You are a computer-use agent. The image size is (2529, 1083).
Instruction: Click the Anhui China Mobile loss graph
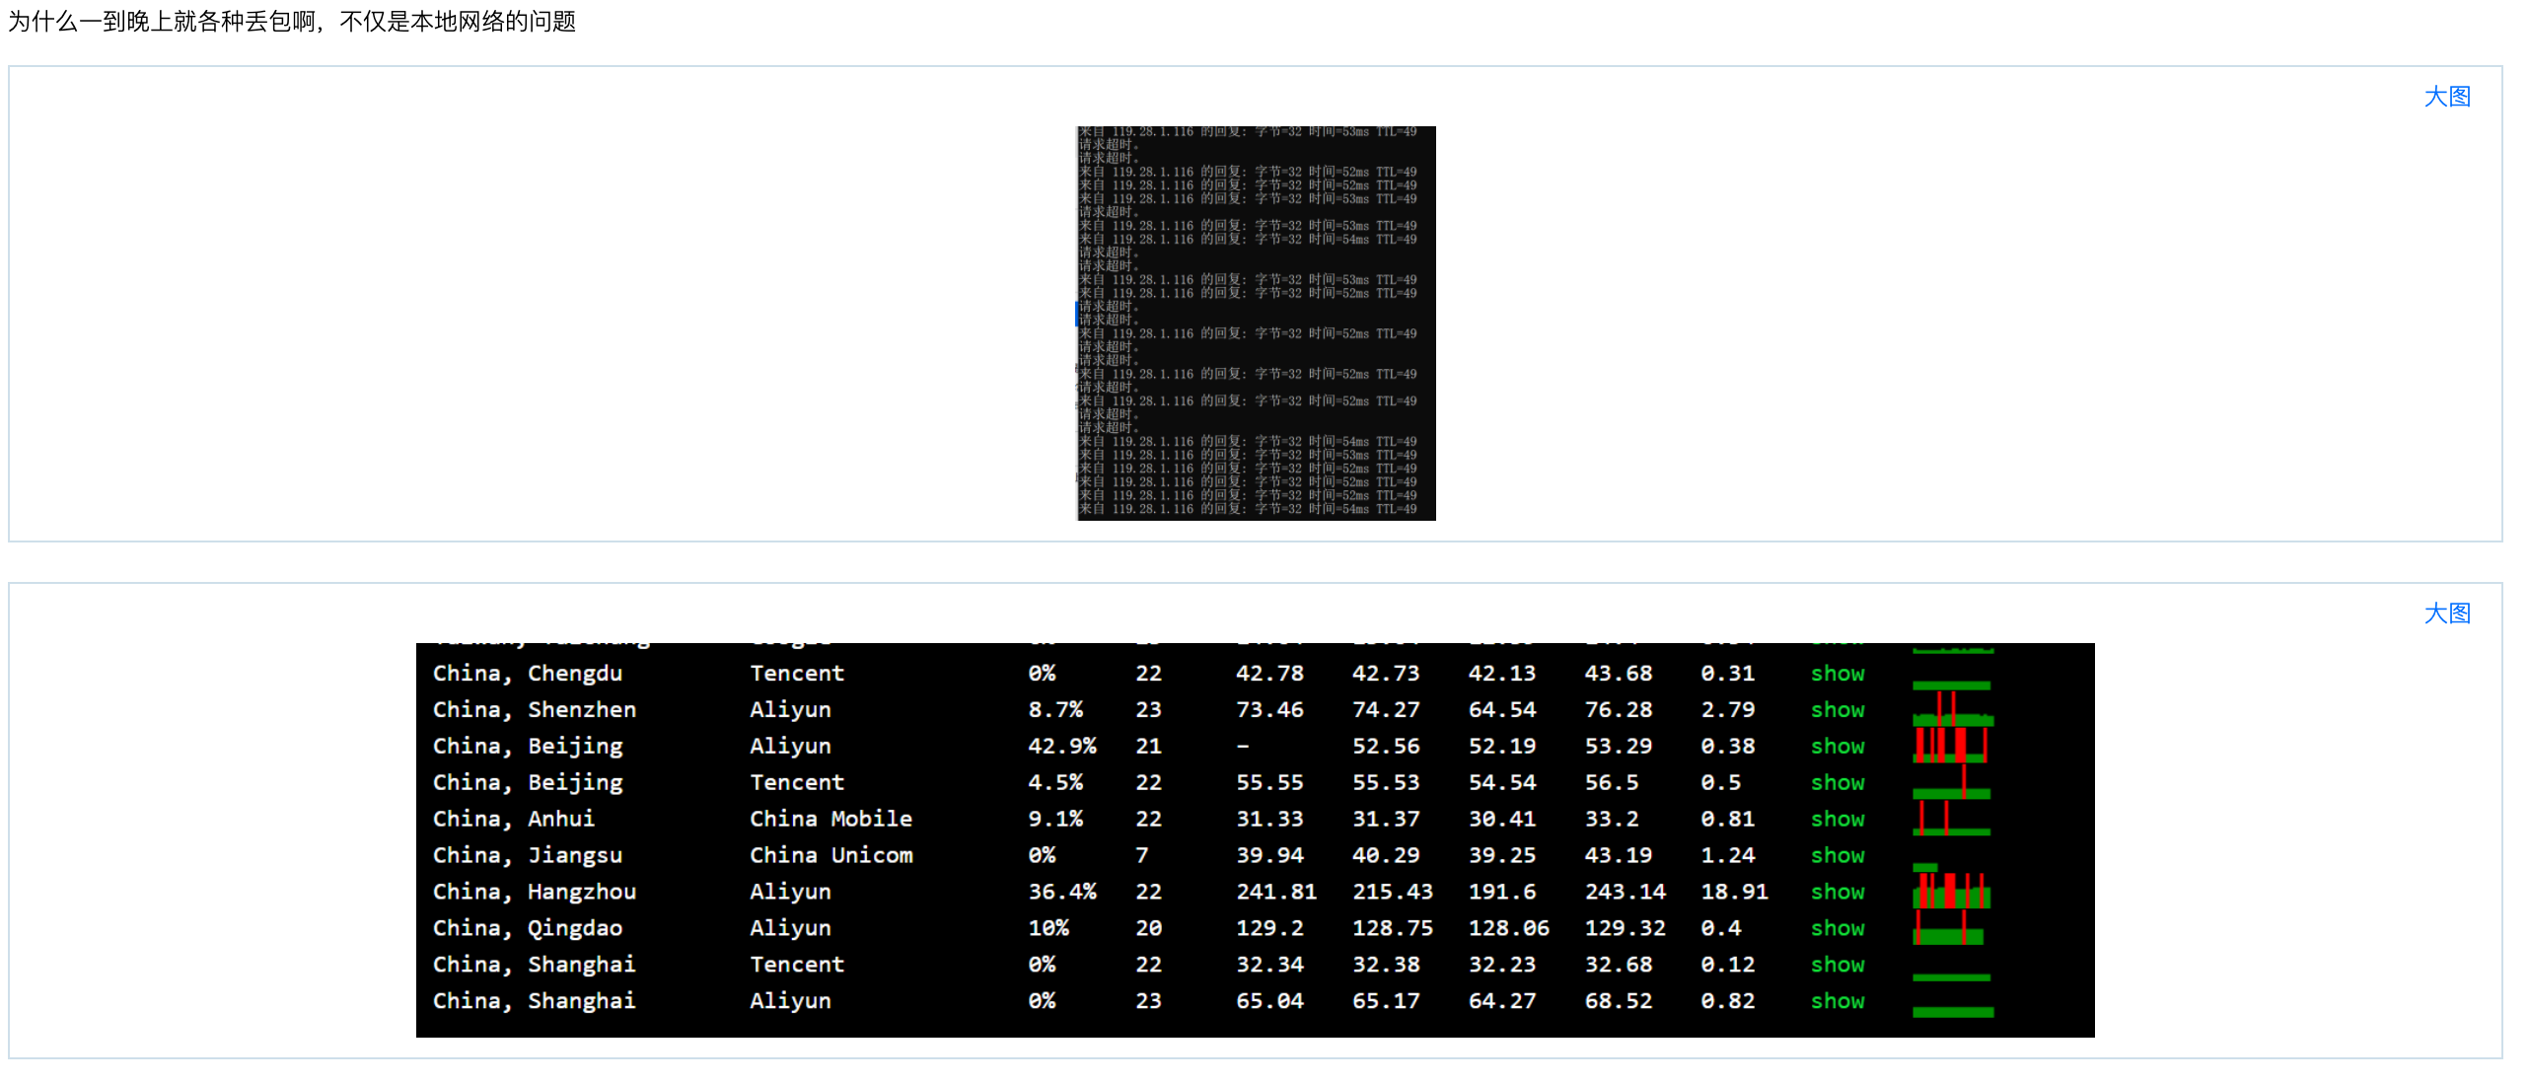point(1951,819)
